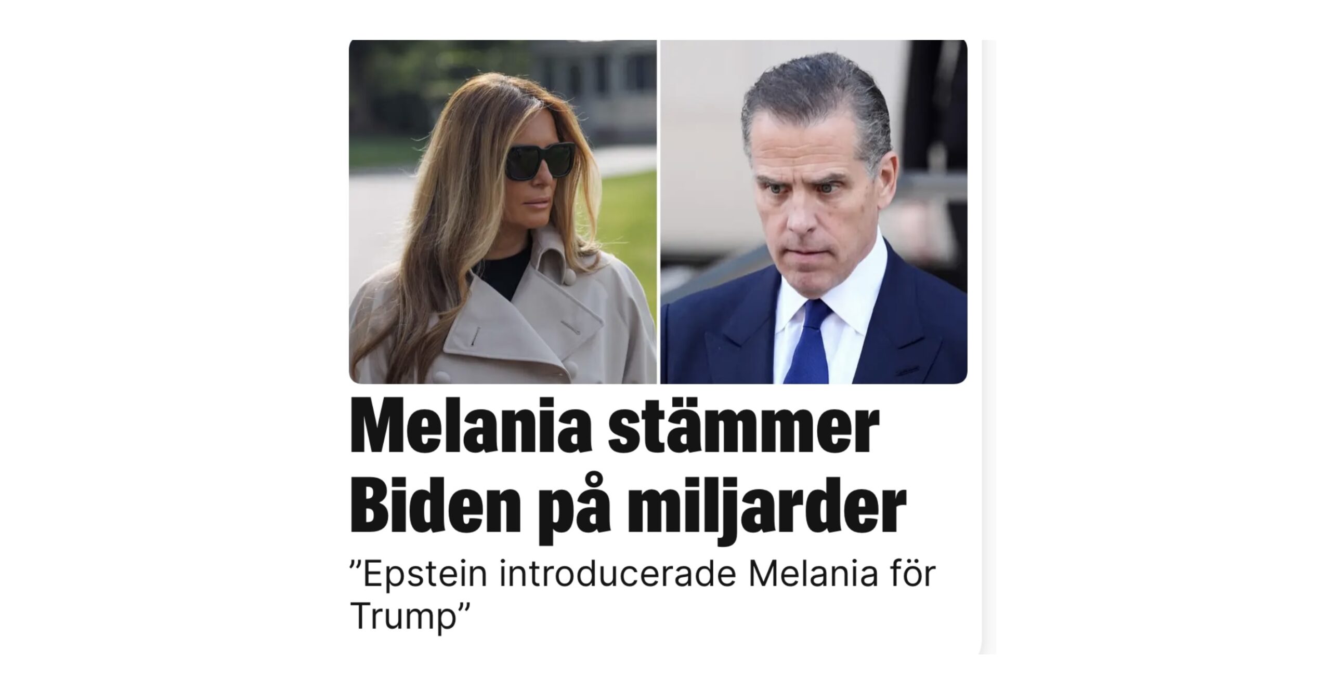Click the white divider between the two photos
The image size is (1331, 677).
(659, 211)
